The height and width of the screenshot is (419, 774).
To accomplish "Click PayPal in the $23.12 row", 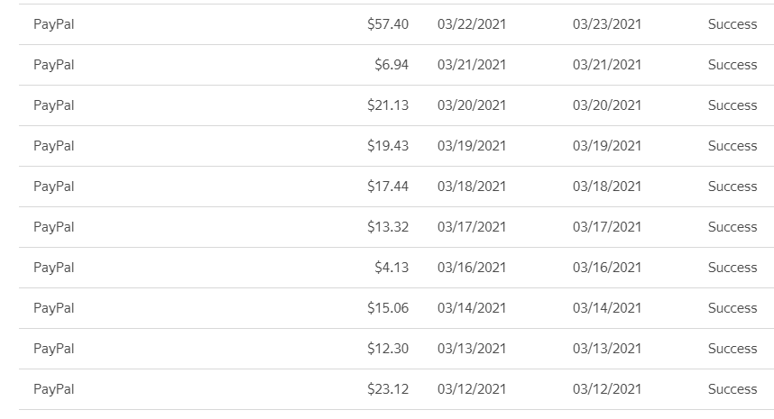I will pyautogui.click(x=53, y=389).
